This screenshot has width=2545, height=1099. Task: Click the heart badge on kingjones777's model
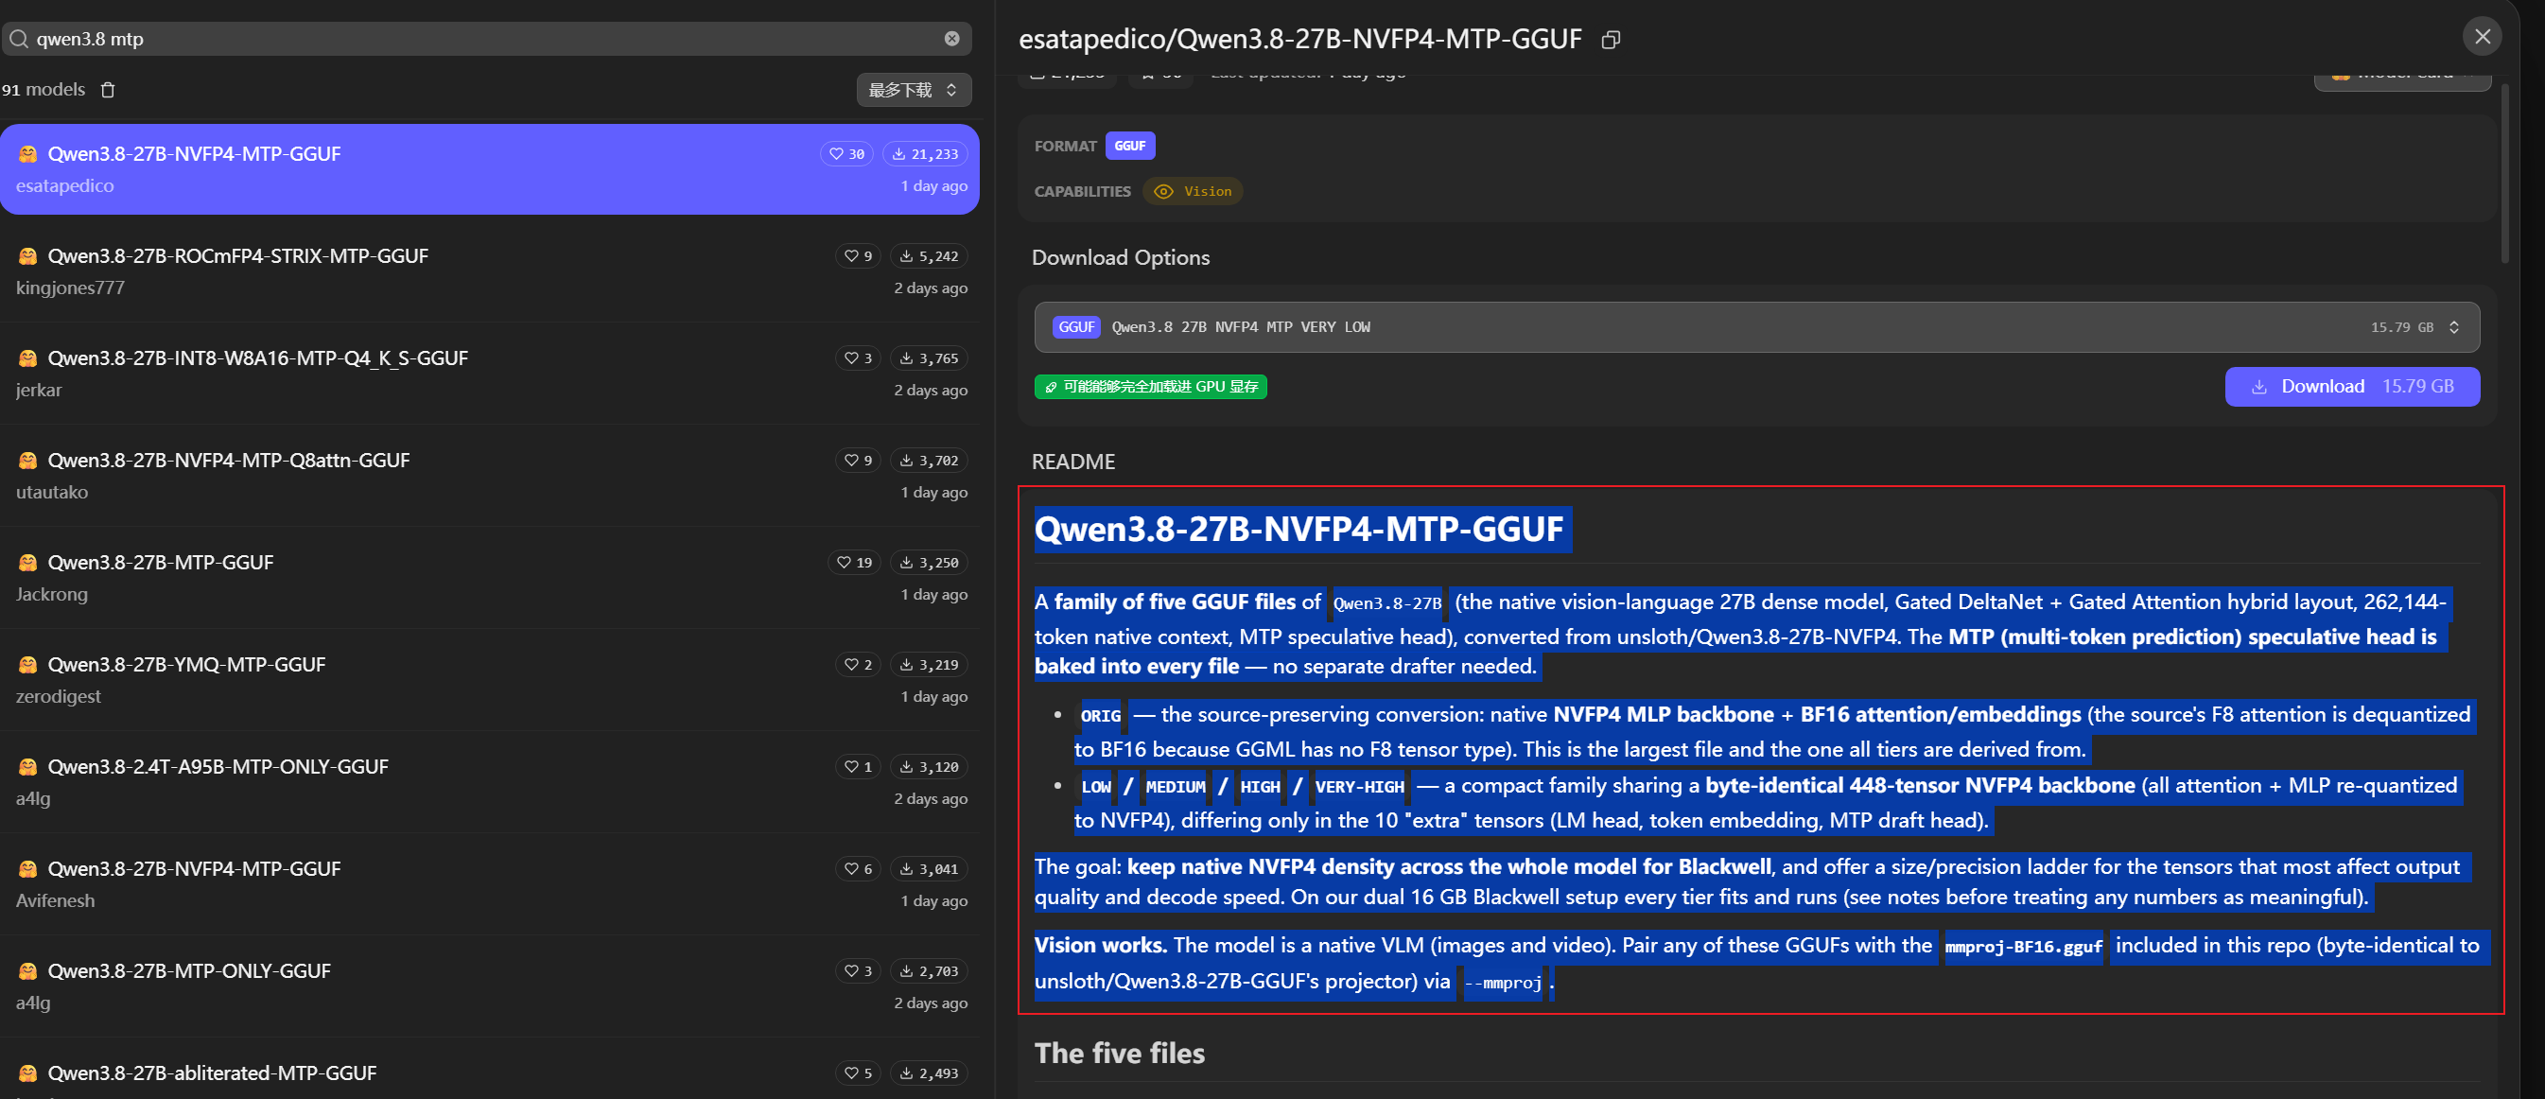click(858, 256)
